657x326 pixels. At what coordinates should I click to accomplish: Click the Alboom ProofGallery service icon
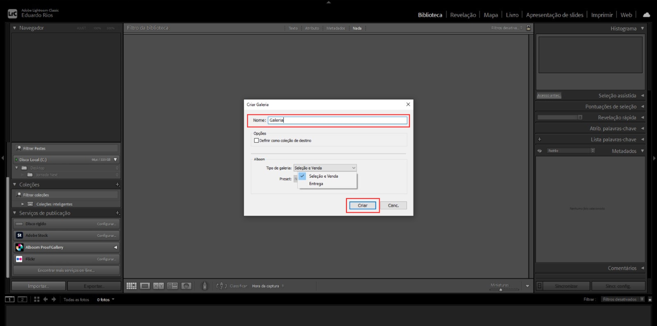coord(20,247)
